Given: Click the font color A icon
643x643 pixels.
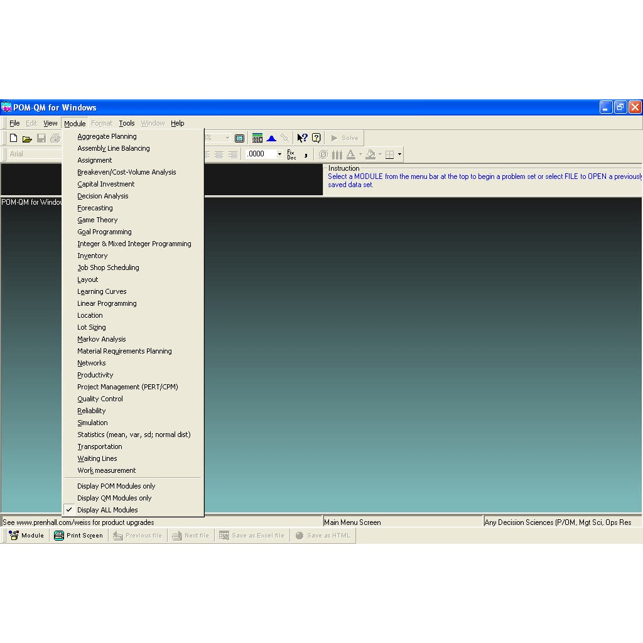Looking at the screenshot, I should [x=351, y=154].
